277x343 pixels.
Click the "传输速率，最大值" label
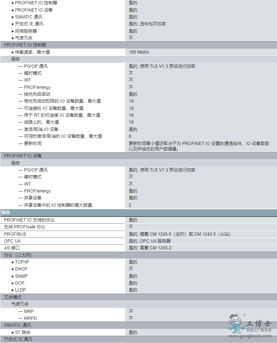coord(32,52)
